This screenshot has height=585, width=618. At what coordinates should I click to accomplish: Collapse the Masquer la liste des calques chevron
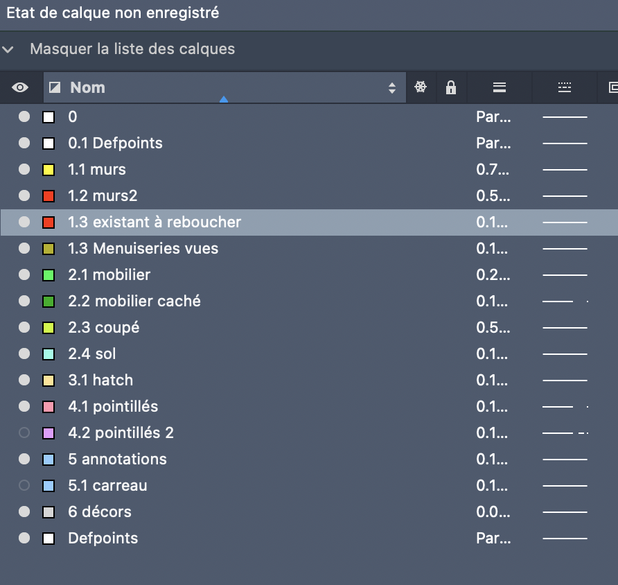pyautogui.click(x=8, y=50)
